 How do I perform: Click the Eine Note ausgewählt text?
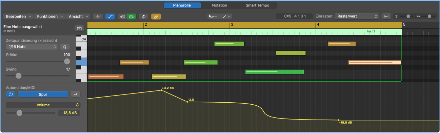pyautogui.click(x=23, y=27)
